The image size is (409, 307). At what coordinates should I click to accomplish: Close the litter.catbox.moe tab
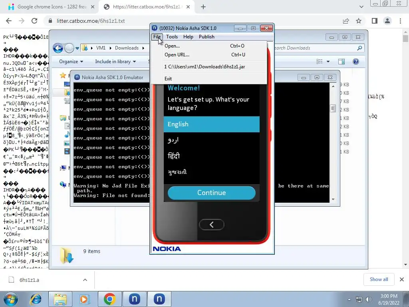pos(188,7)
